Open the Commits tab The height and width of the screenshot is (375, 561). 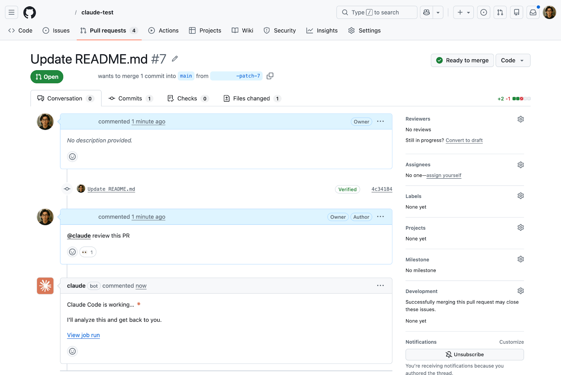point(130,98)
